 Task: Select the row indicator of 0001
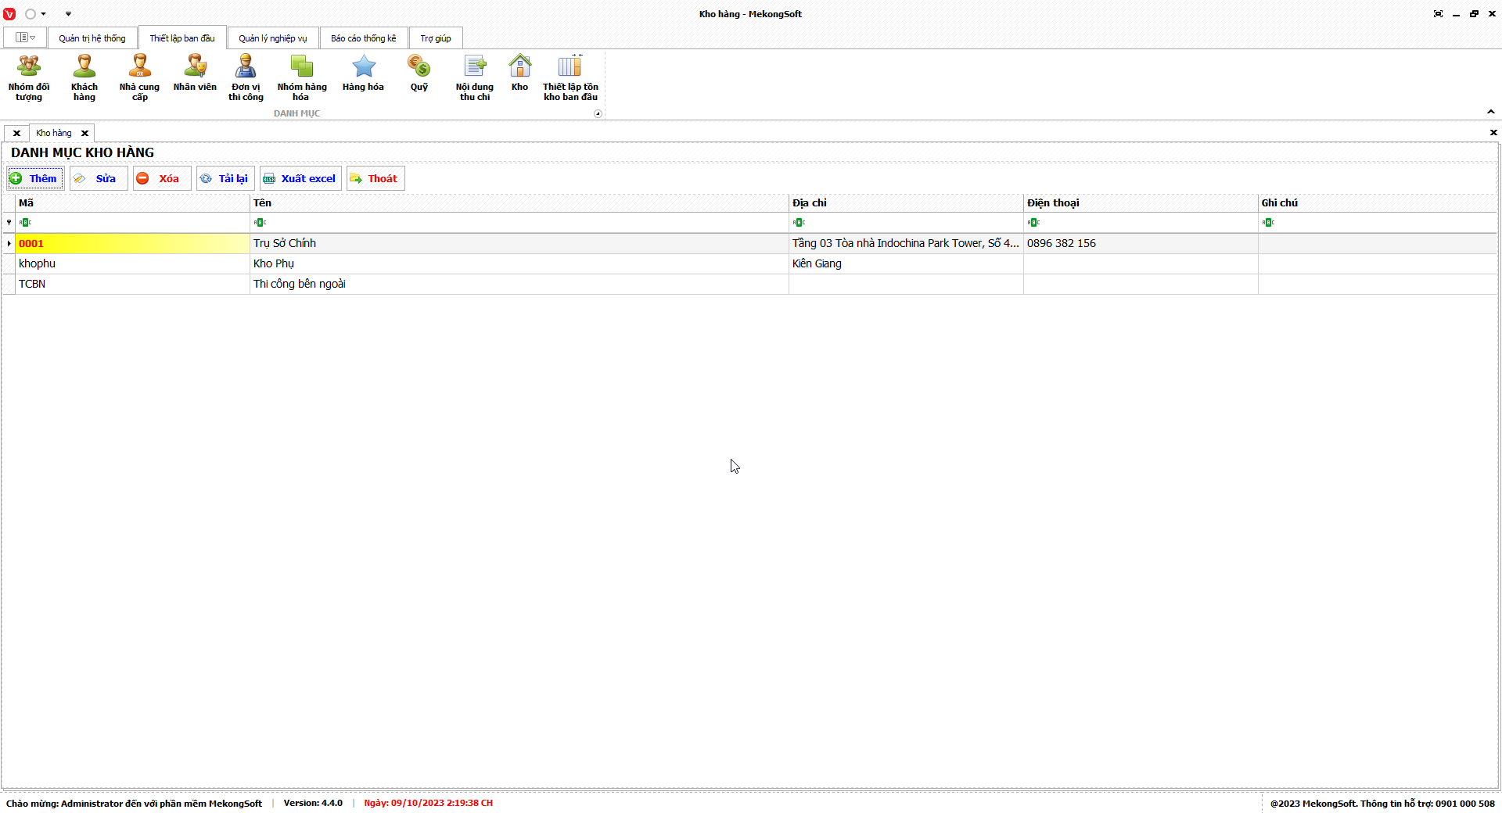(9, 243)
